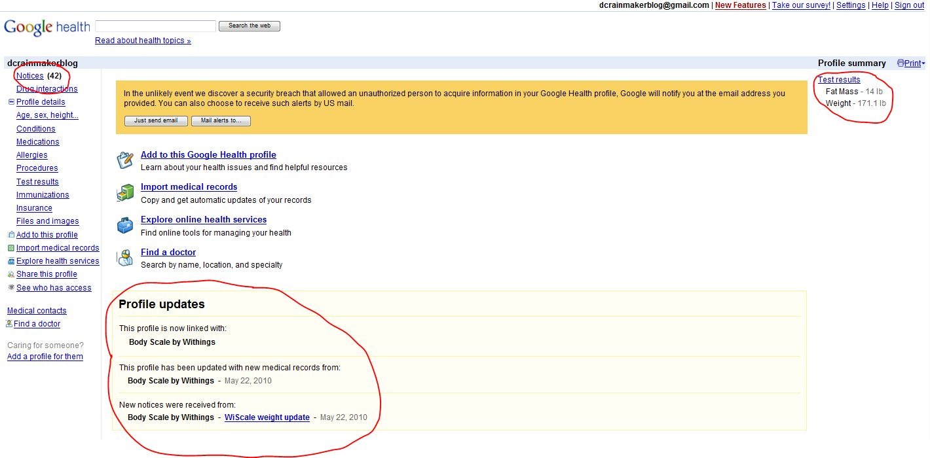Click the printer icon next to Print
The width and height of the screenshot is (930, 458).
tap(901, 63)
